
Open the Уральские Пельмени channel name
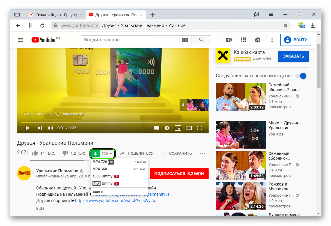pyautogui.click(x=57, y=171)
